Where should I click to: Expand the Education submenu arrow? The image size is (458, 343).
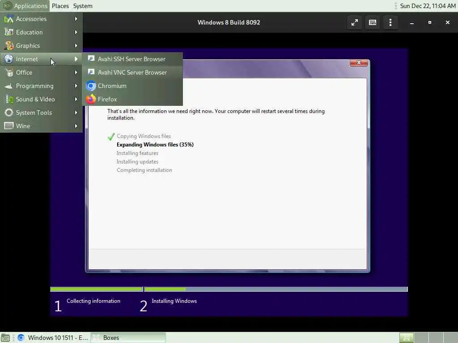[76, 32]
